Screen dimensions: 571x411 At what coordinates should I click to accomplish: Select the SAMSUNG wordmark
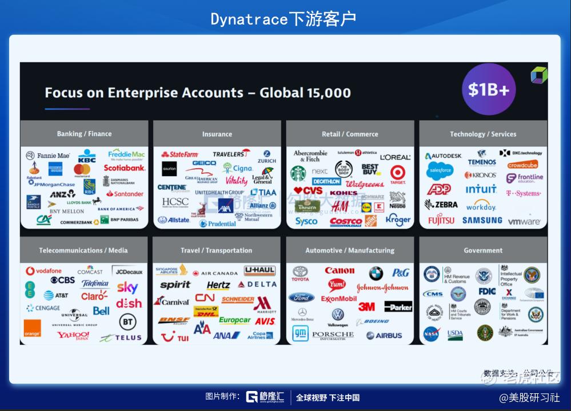482,220
